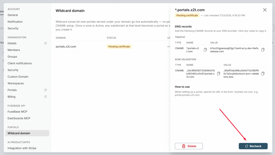The image size is (275, 155).
Task: Click the Recheck button
Action: coord(253,146)
